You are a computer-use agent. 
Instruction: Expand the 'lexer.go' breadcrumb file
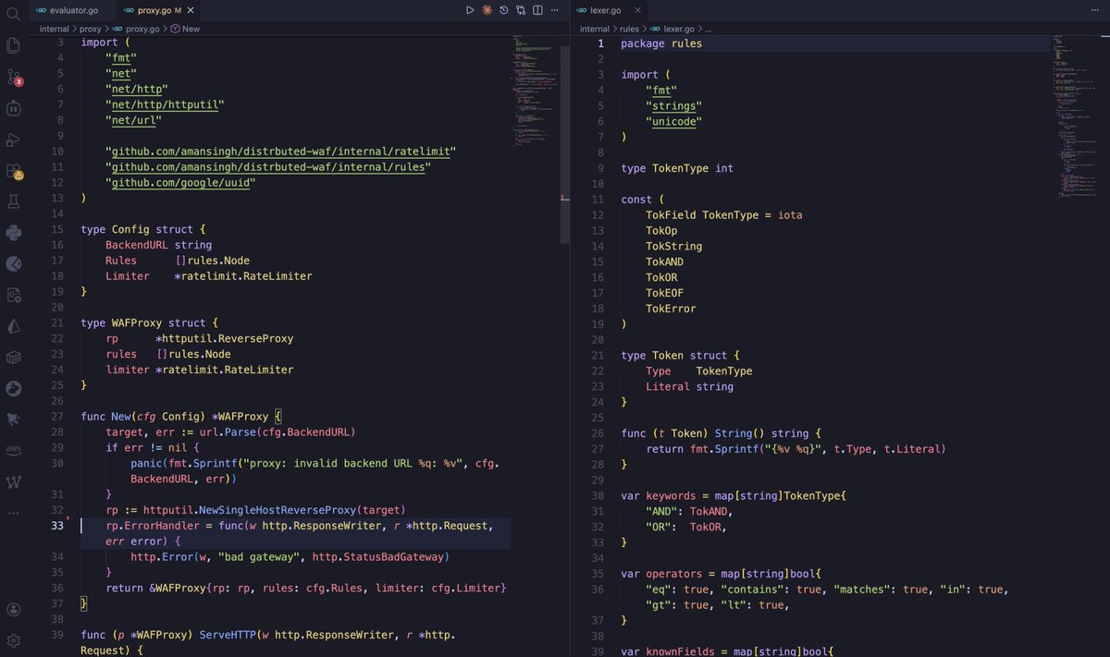point(671,29)
